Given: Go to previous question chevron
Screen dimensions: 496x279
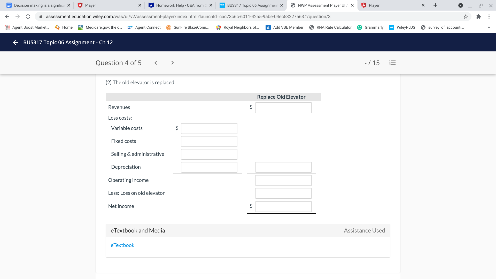Looking at the screenshot, I should point(156,63).
